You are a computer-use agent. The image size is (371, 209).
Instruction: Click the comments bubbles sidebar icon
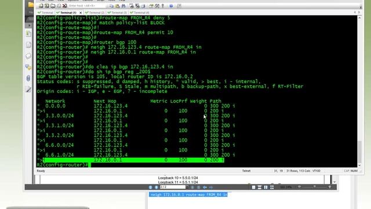point(28,67)
